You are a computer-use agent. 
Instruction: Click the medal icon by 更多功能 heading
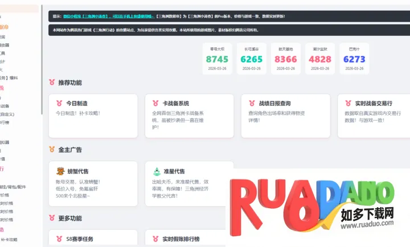(x=52, y=218)
